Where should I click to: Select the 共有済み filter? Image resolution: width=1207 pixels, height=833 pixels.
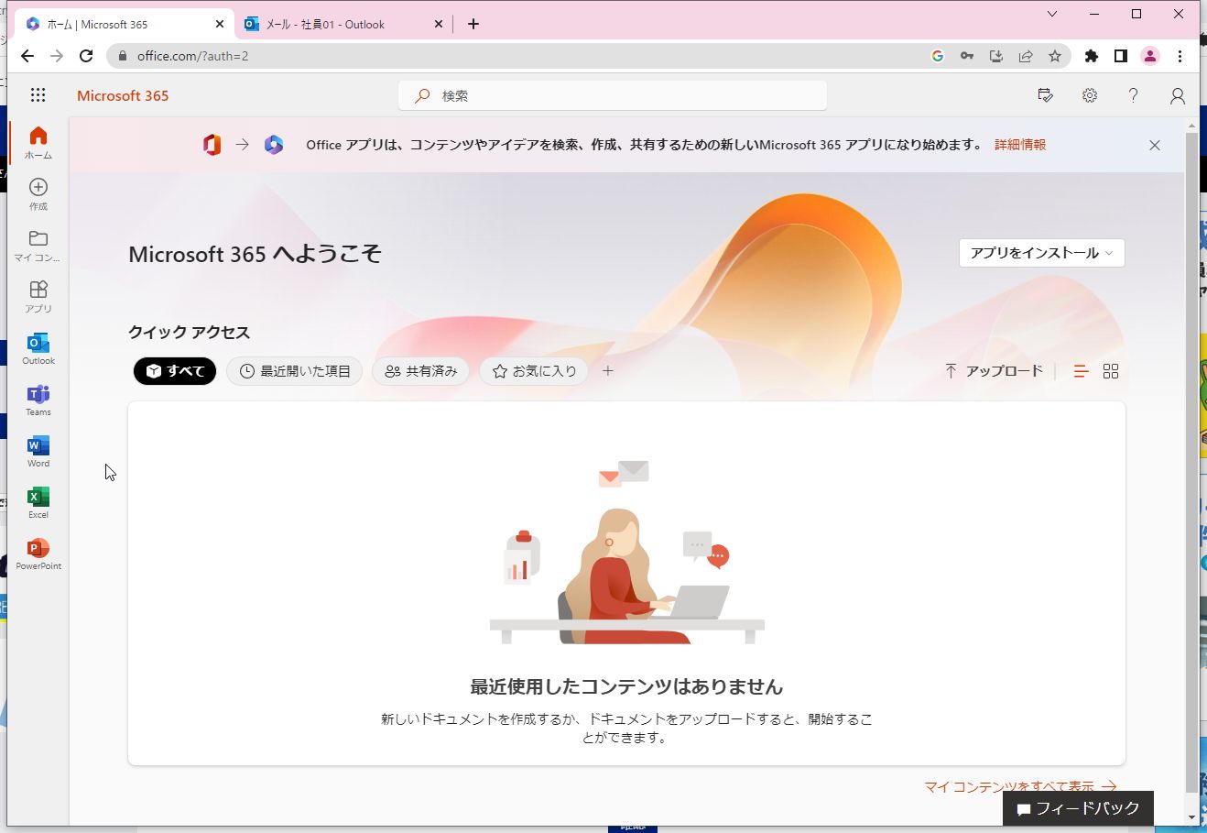[x=421, y=371]
